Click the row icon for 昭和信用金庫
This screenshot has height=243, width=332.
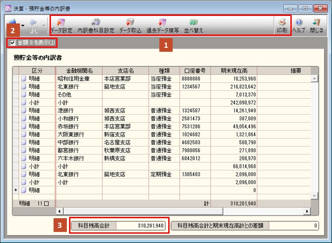[24, 79]
